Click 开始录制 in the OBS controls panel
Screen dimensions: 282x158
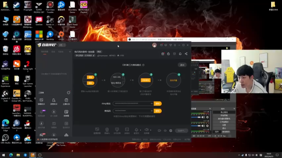224,116
